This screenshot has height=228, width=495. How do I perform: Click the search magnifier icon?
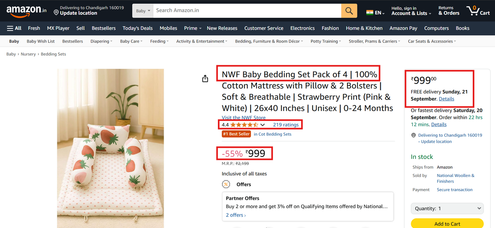(x=349, y=11)
